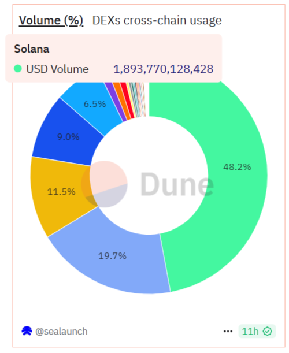
Task: Click the sealaunch blue avatar icon
Action: tap(27, 331)
